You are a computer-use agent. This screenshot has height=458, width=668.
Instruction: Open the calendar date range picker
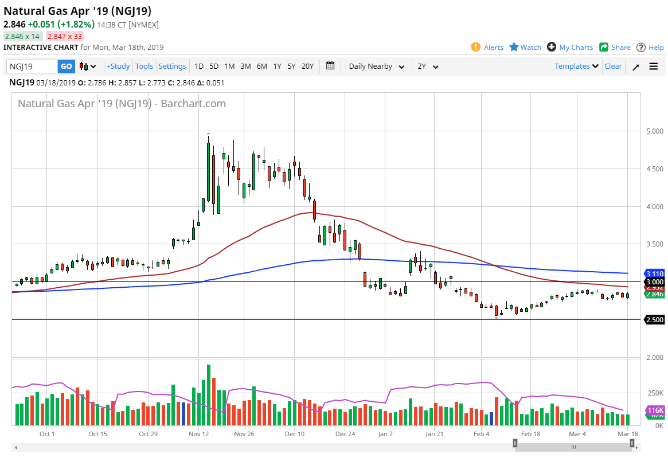tap(330, 66)
